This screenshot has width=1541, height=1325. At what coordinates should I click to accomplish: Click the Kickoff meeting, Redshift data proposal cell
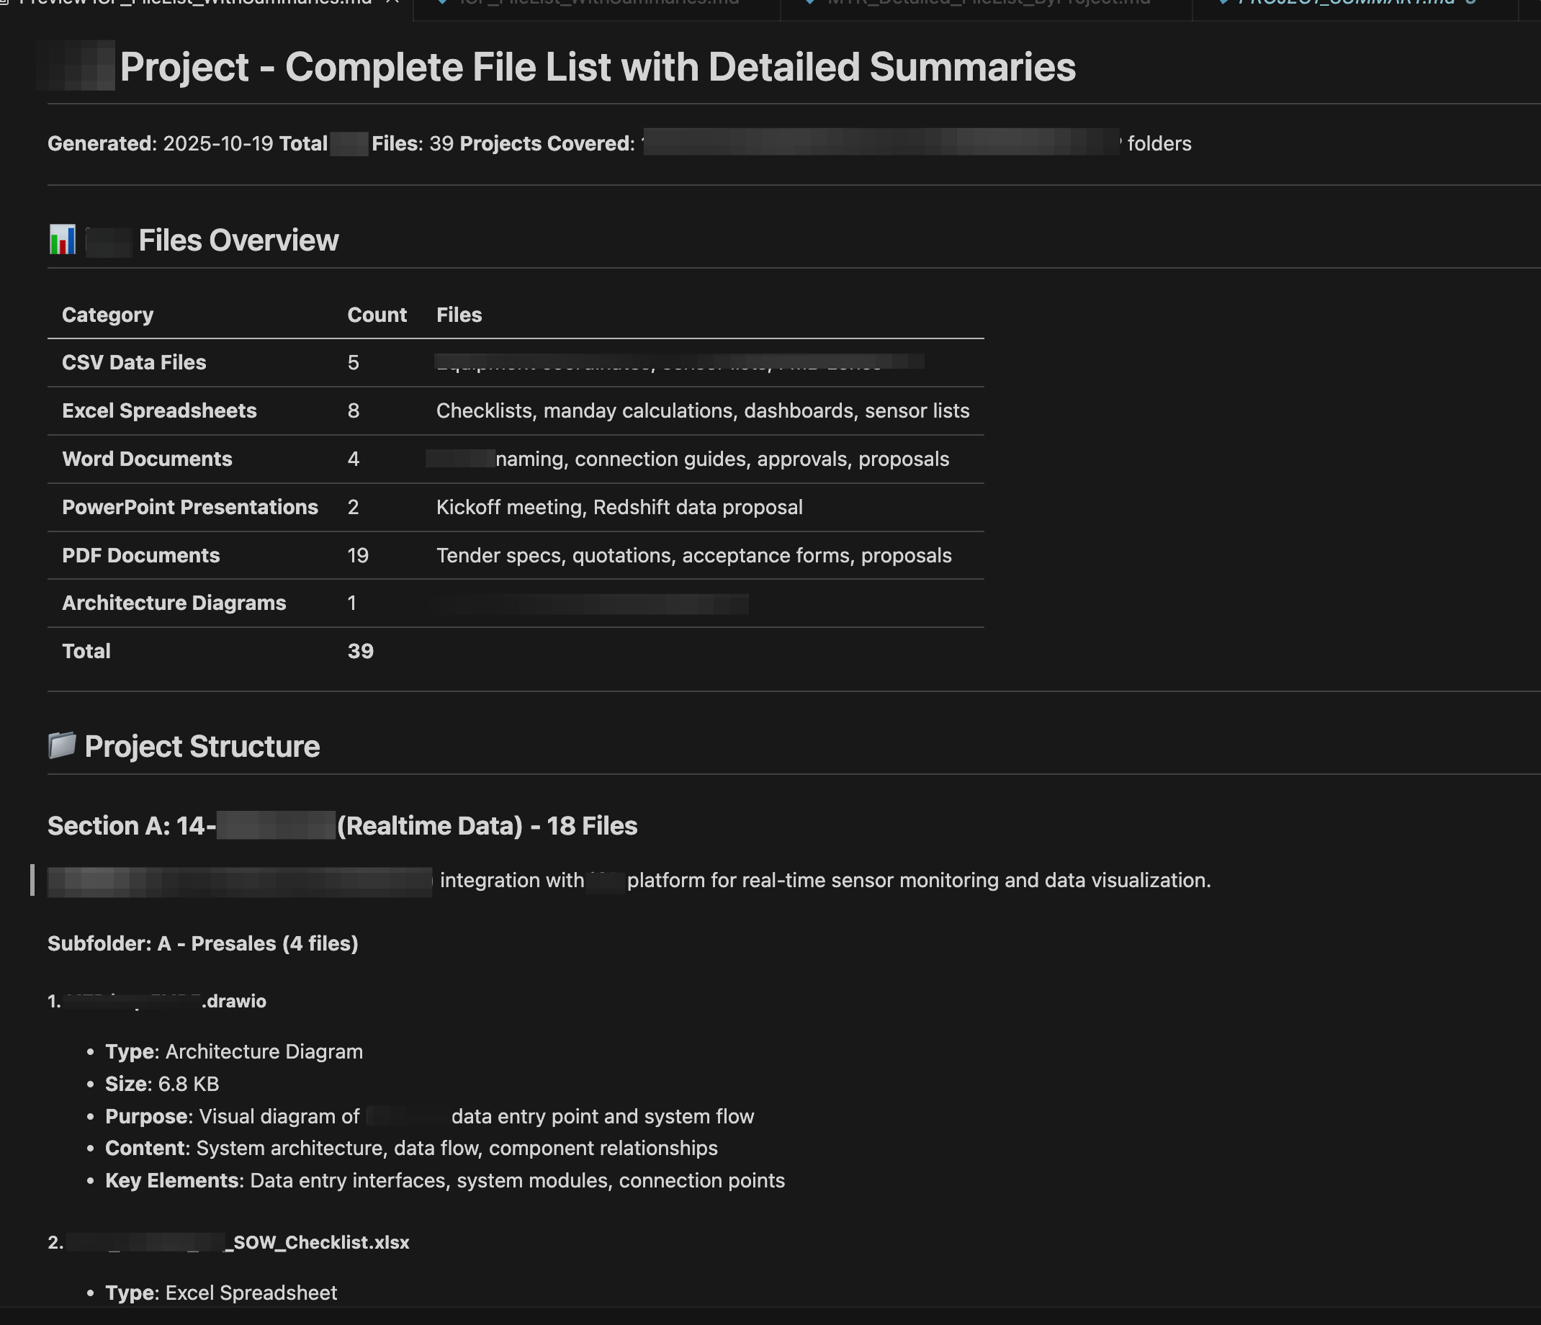pos(619,507)
